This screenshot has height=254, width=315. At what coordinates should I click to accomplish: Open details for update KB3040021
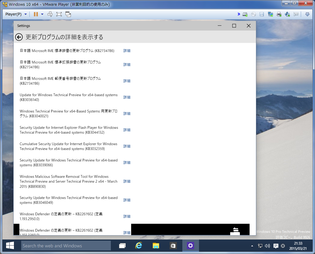127,114
